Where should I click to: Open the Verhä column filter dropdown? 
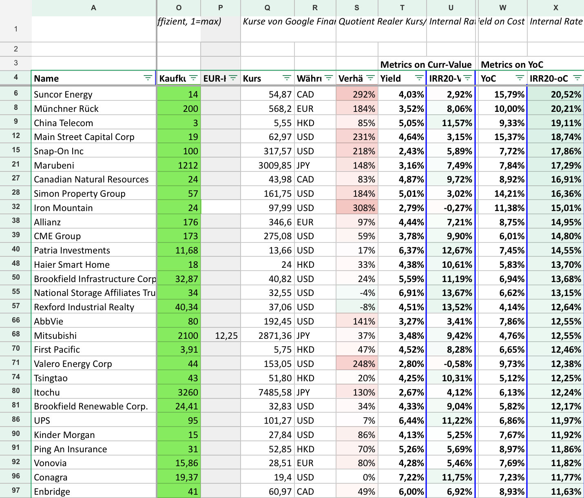tap(370, 78)
